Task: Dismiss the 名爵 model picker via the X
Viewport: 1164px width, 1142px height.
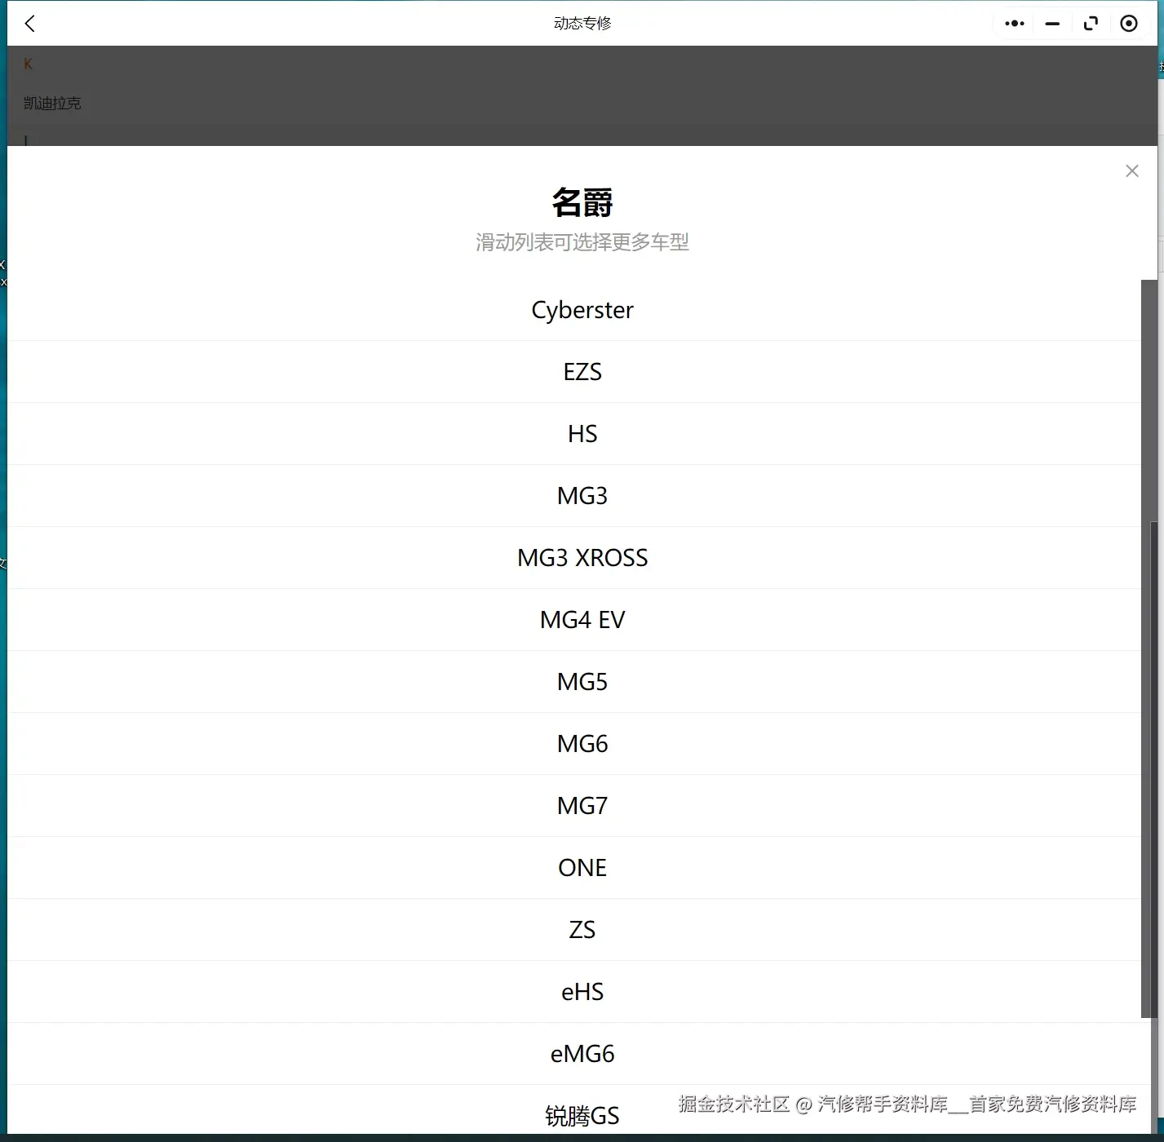Action: pyautogui.click(x=1131, y=170)
